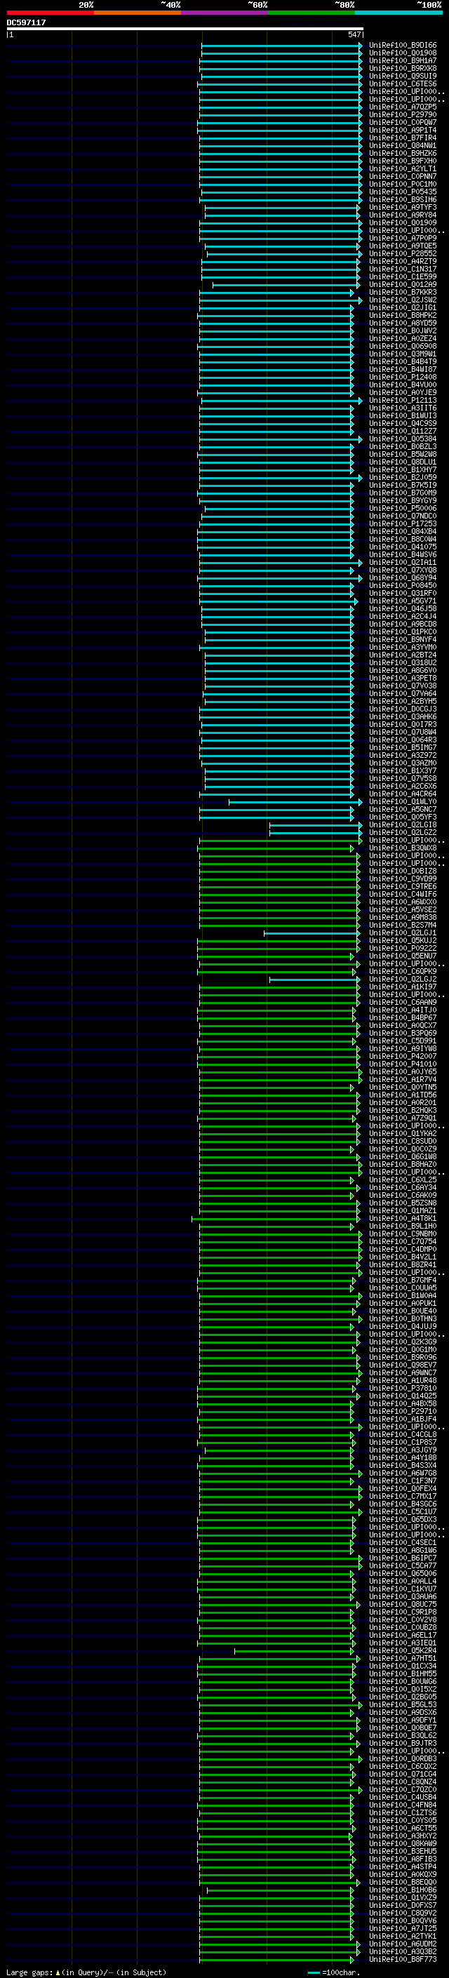Open hit UniRef100_Q01908
449x1978 pixels.
tap(403, 53)
